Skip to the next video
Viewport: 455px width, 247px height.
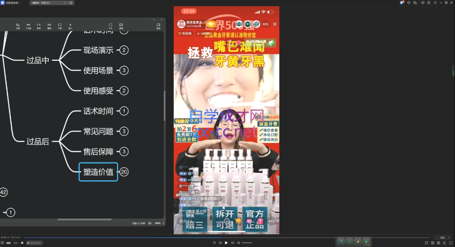232,243
